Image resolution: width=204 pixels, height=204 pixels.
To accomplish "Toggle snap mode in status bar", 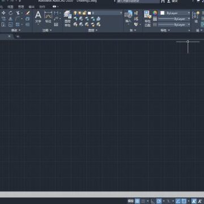I will [x=143, y=201].
